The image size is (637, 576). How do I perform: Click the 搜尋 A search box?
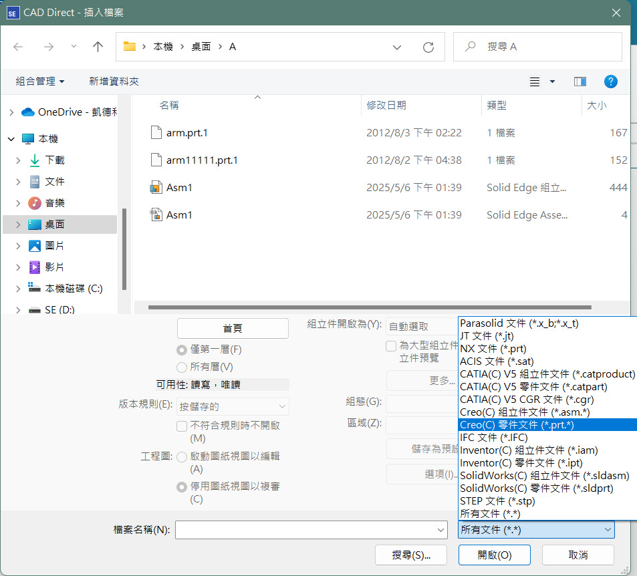(537, 47)
